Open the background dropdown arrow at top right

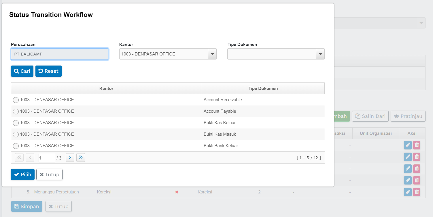(x=421, y=23)
